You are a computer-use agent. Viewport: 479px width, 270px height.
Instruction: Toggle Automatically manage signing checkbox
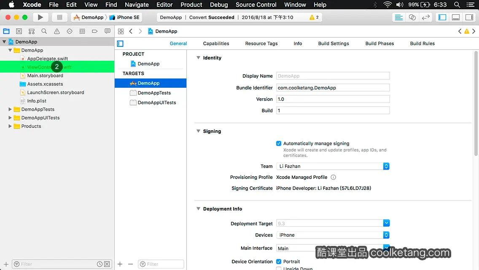pyautogui.click(x=279, y=143)
